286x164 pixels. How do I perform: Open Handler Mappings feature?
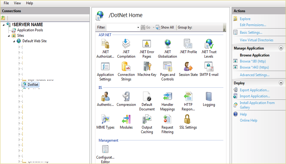click(x=167, y=101)
